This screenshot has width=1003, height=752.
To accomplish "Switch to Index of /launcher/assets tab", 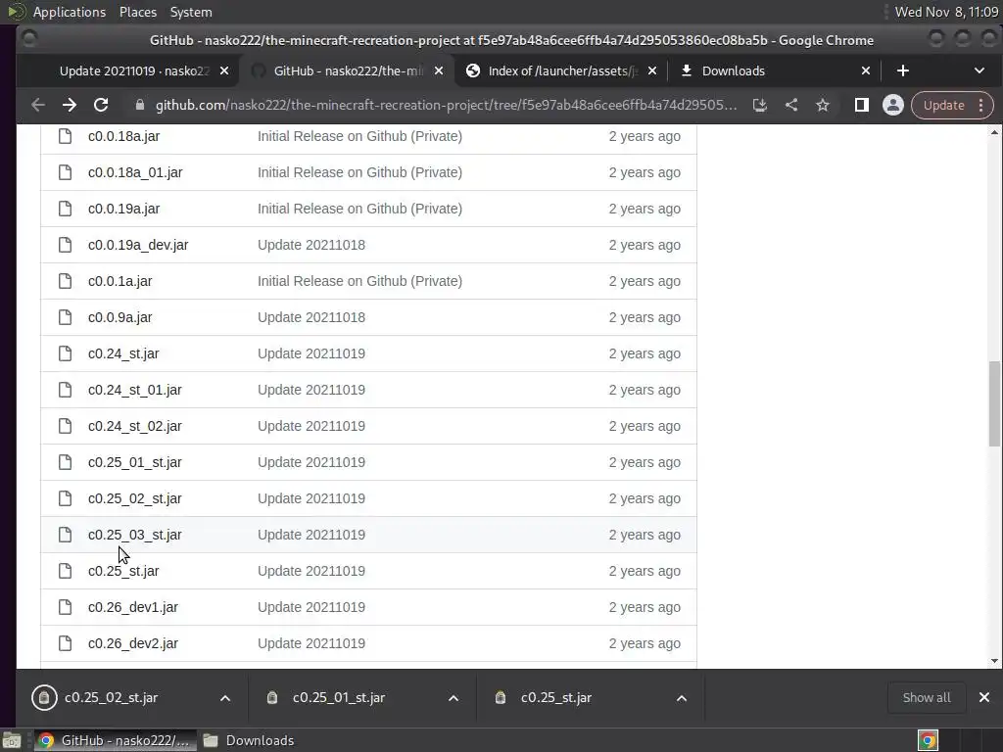I will pyautogui.click(x=559, y=70).
